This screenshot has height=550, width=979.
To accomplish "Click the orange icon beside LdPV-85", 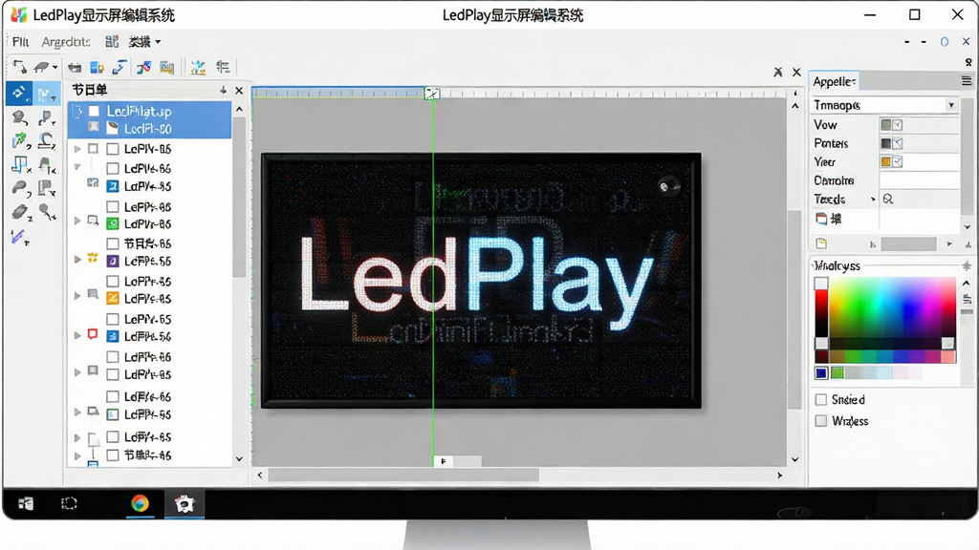I will tap(113, 298).
